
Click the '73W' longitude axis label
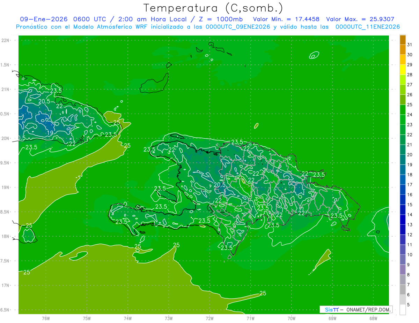coord(169,318)
